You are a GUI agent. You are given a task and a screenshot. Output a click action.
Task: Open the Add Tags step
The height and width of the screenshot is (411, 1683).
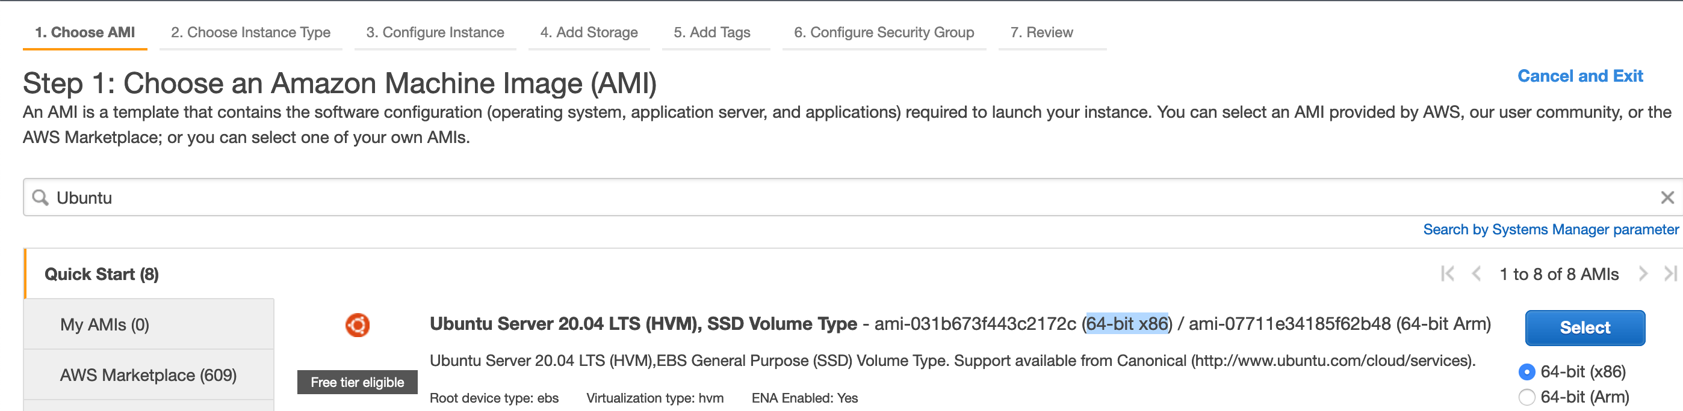tap(711, 32)
